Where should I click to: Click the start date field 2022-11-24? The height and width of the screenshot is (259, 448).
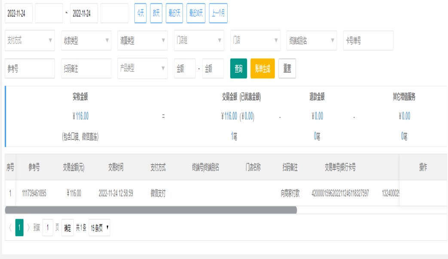coord(18,13)
